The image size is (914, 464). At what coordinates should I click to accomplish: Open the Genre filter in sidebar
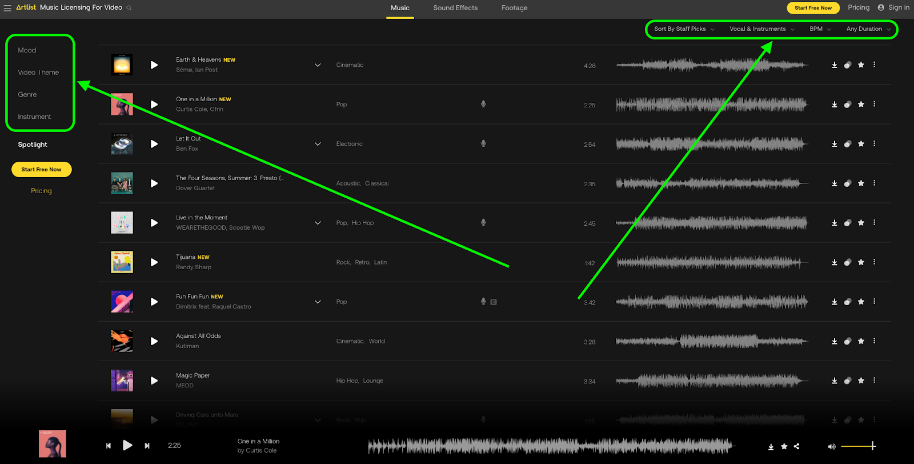(x=27, y=94)
